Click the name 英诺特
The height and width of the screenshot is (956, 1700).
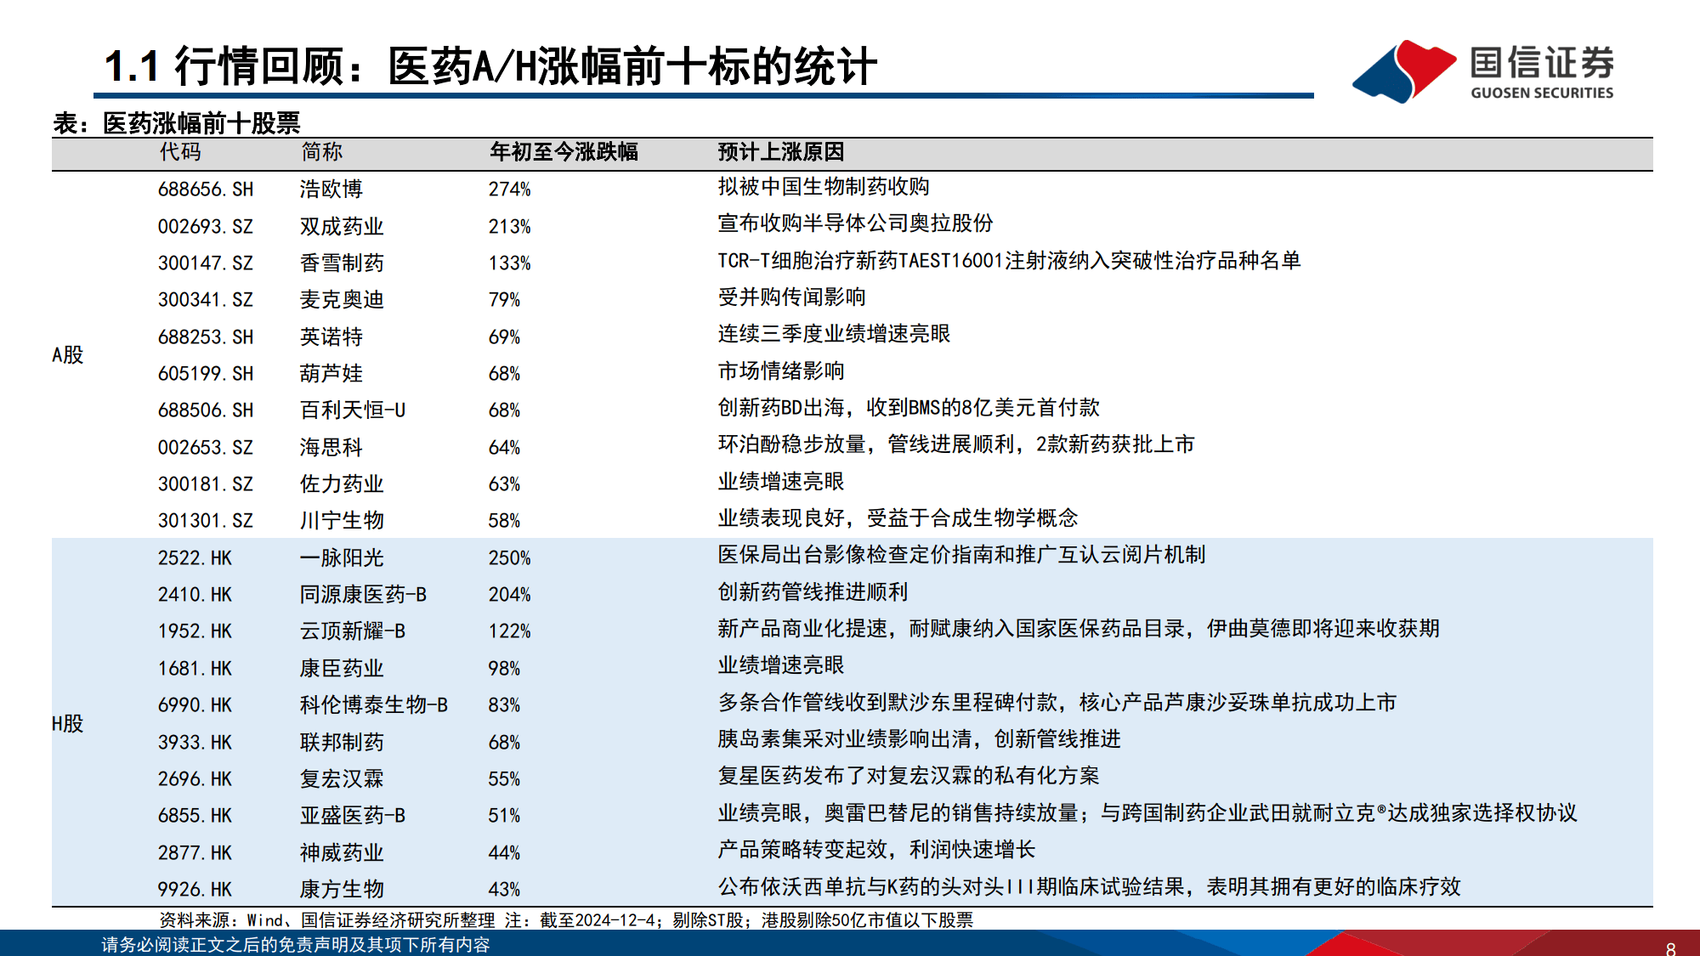(x=331, y=337)
